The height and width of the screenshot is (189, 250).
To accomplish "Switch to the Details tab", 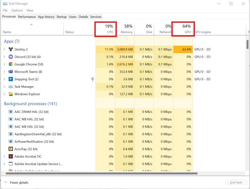I will (x=83, y=17).
